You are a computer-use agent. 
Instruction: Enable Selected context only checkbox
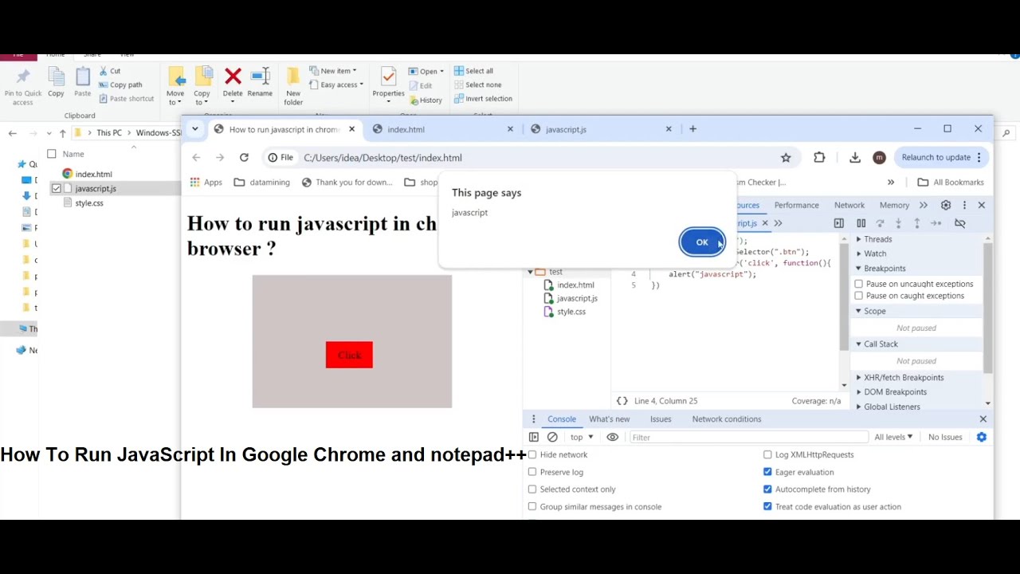point(532,489)
